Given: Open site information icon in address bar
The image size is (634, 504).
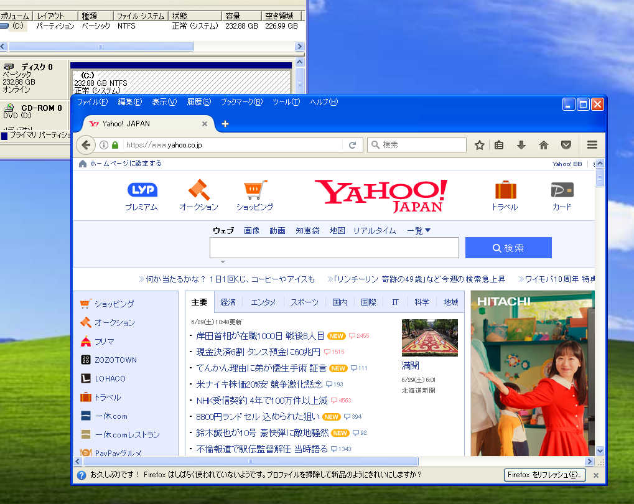Looking at the screenshot, I should click(104, 145).
